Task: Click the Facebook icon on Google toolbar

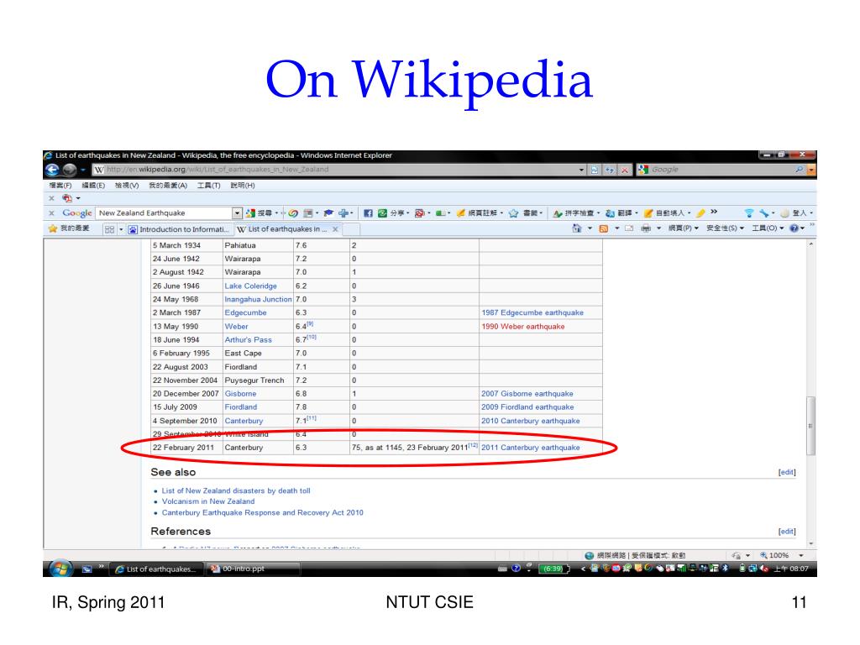Action: click(368, 212)
